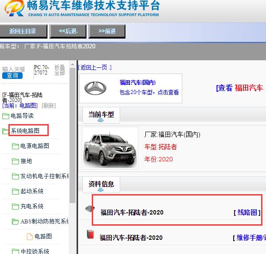The image size is (266, 254).
Task: Select 发动机电子控制系统 tree item
Action: pos(45,176)
